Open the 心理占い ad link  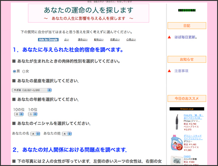click(131, 40)
